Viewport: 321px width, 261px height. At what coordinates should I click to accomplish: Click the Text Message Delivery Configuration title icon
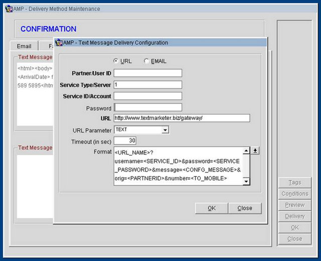[59, 43]
